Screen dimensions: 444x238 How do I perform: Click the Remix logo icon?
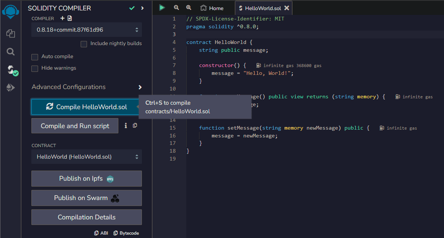(10, 12)
